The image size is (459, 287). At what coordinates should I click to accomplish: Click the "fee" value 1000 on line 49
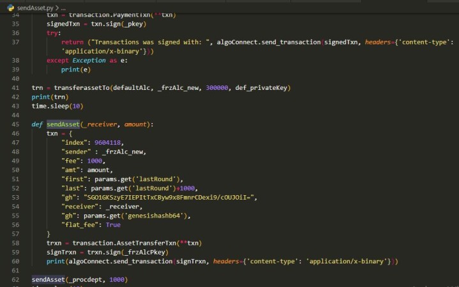pos(94,161)
